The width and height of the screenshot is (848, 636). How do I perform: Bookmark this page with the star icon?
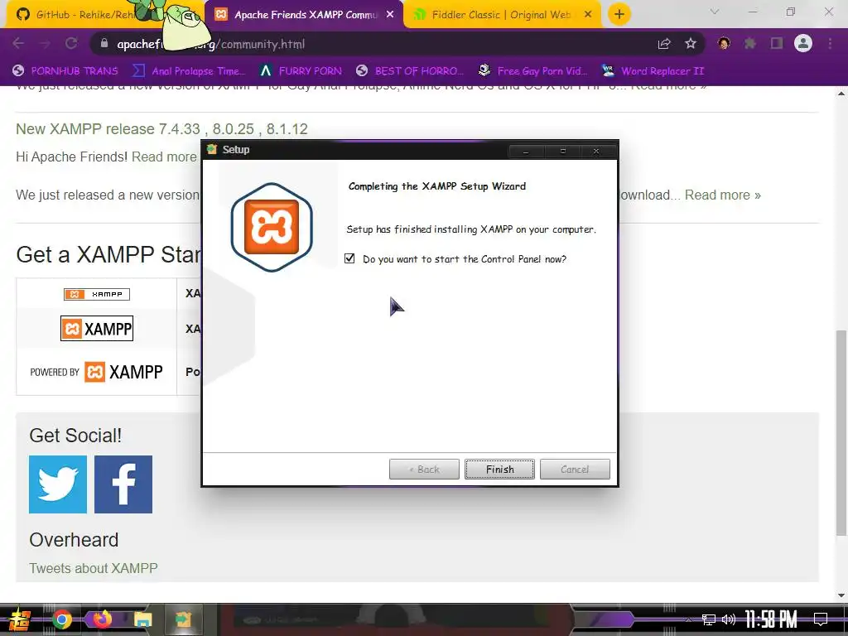(x=691, y=44)
